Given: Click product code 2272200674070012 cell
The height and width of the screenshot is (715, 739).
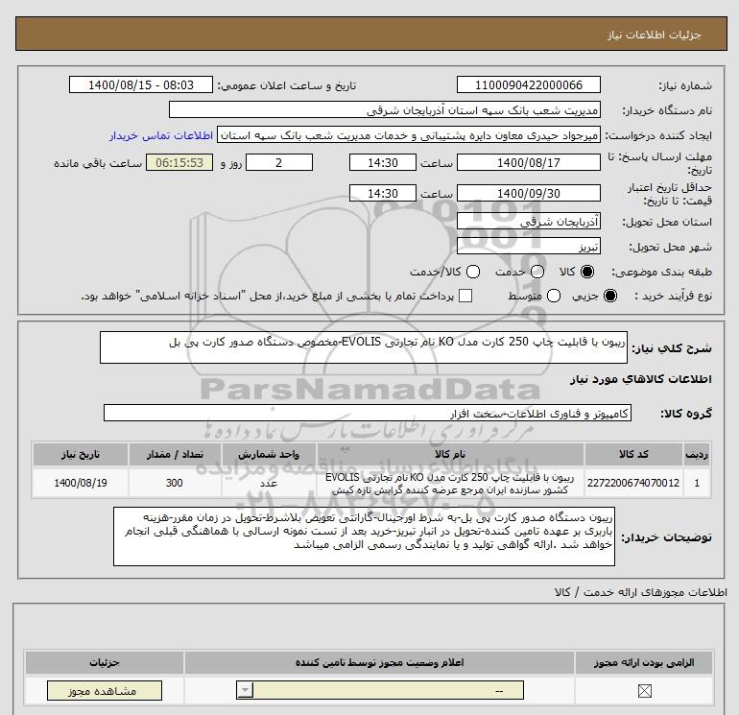Looking at the screenshot, I should point(633,483).
